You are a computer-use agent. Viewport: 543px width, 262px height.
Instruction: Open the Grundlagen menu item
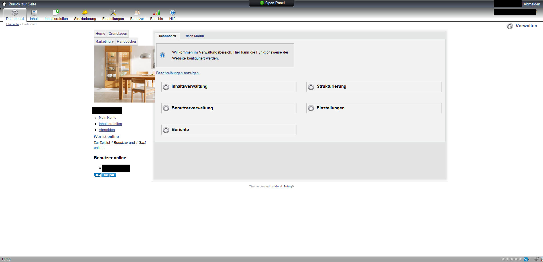(x=118, y=34)
